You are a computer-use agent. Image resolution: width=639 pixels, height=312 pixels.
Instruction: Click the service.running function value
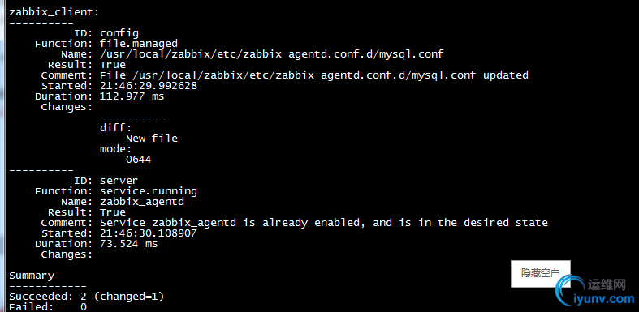pos(149,191)
